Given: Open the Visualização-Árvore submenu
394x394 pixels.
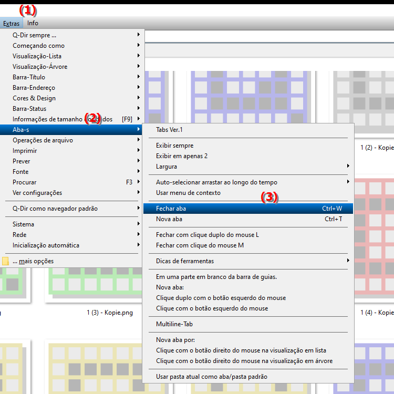Looking at the screenshot, I should 72,67.
